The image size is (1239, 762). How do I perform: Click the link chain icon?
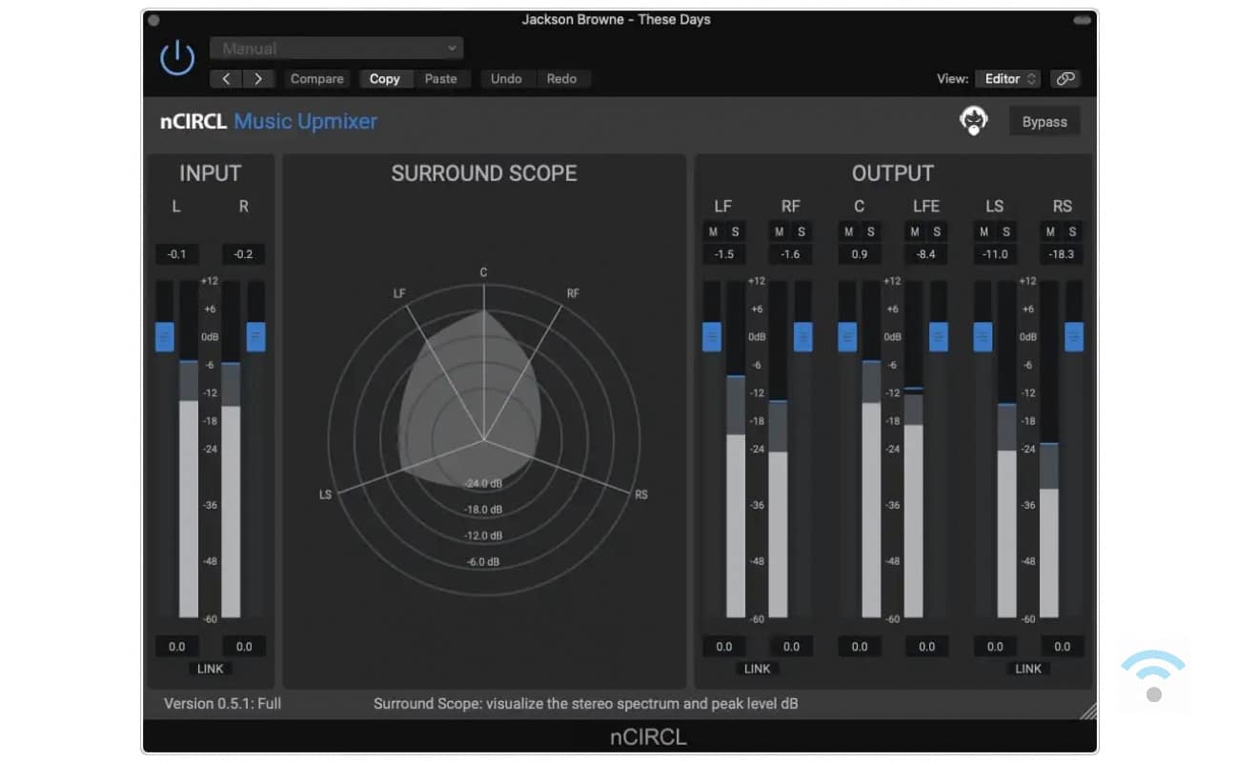pos(1065,79)
